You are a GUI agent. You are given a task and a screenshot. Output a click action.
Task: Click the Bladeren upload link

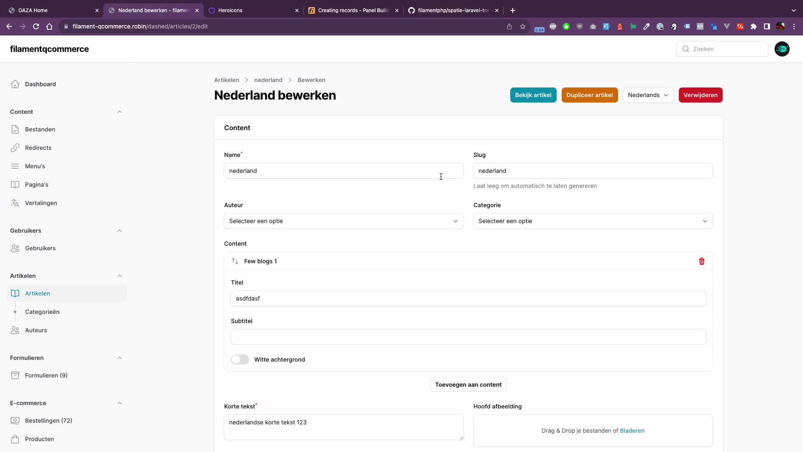pyautogui.click(x=632, y=431)
